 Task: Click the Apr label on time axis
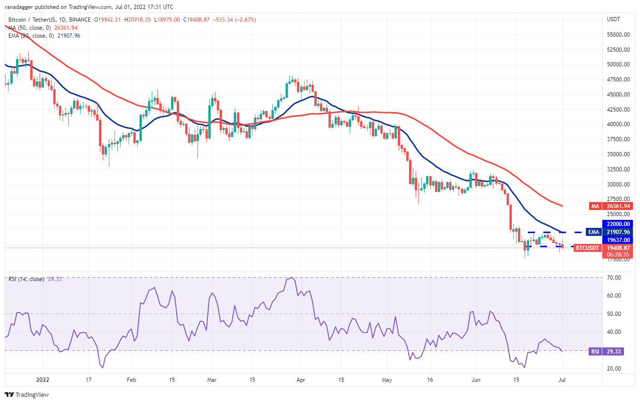click(300, 379)
